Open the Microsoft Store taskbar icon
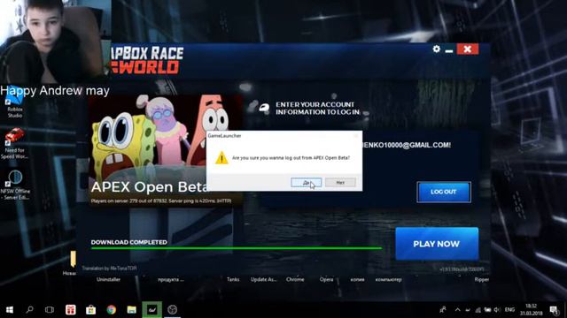The height and width of the screenshot is (318, 567). pos(90,309)
